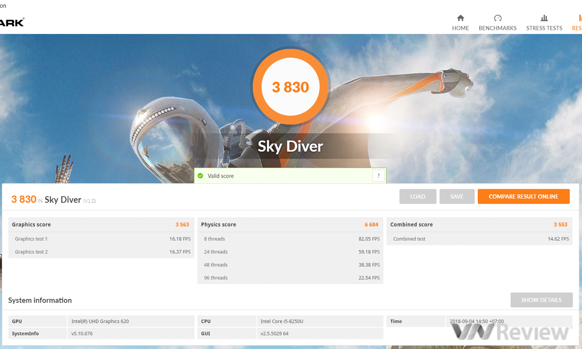This screenshot has width=582, height=349.
Task: Click the SystemInfo version v5.10.676
Action: coord(82,334)
